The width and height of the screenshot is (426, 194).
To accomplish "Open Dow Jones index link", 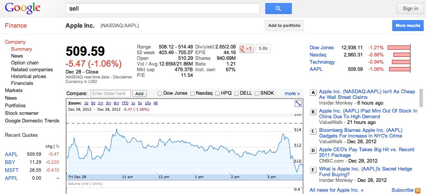I will (x=321, y=47).
